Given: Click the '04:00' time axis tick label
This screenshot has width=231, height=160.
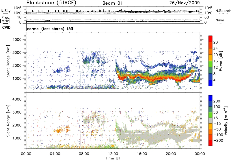Looking at the screenshot, I should click(55, 154).
